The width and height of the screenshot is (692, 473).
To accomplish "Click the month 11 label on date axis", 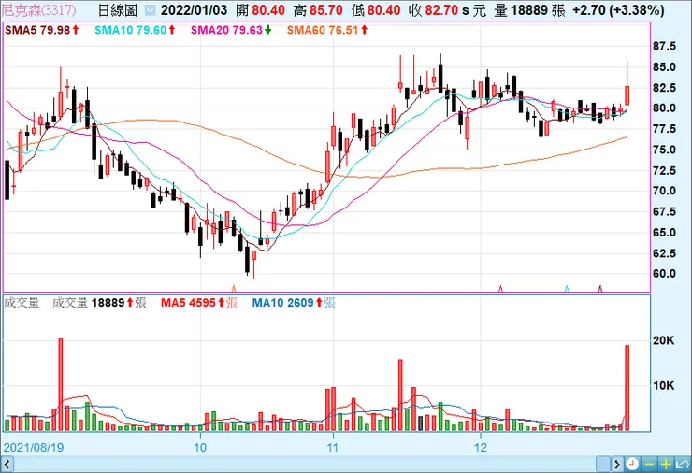I will 332,448.
